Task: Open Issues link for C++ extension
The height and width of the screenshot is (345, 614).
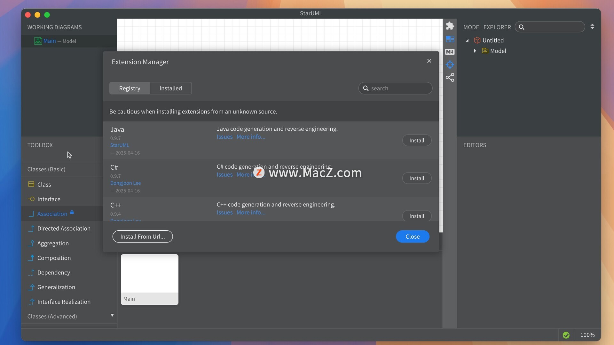Action: point(224,212)
